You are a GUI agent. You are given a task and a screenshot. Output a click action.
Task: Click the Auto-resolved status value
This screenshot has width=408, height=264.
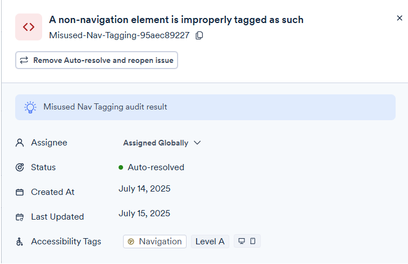[156, 167]
